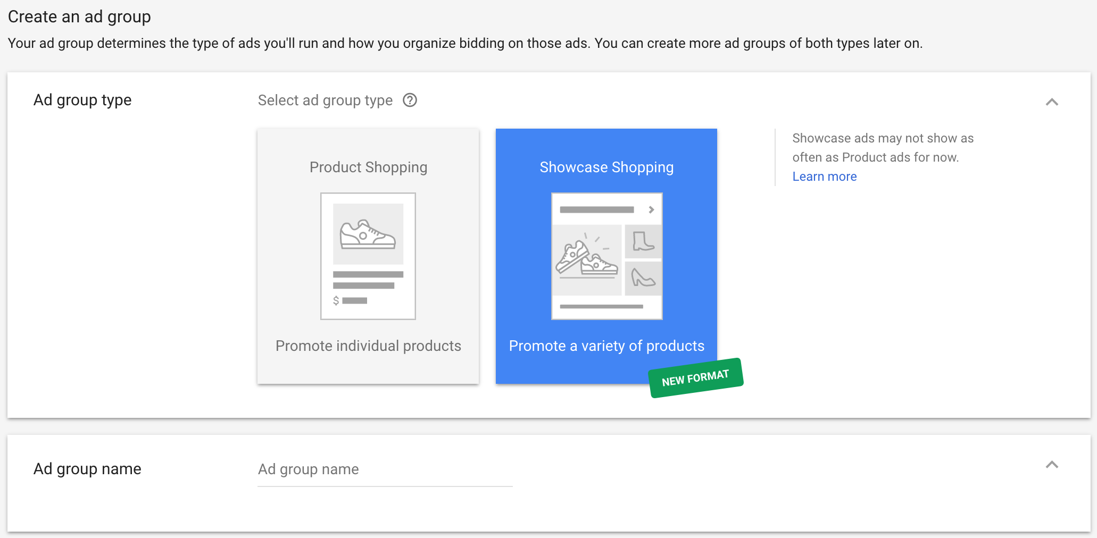1097x538 pixels.
Task: Click the dollar sign in Product Shopping preview
Action: coord(336,300)
